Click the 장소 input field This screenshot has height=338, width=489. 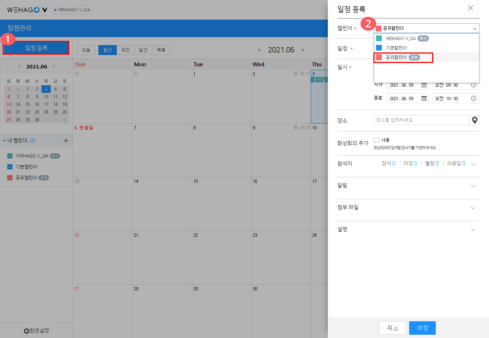click(421, 120)
